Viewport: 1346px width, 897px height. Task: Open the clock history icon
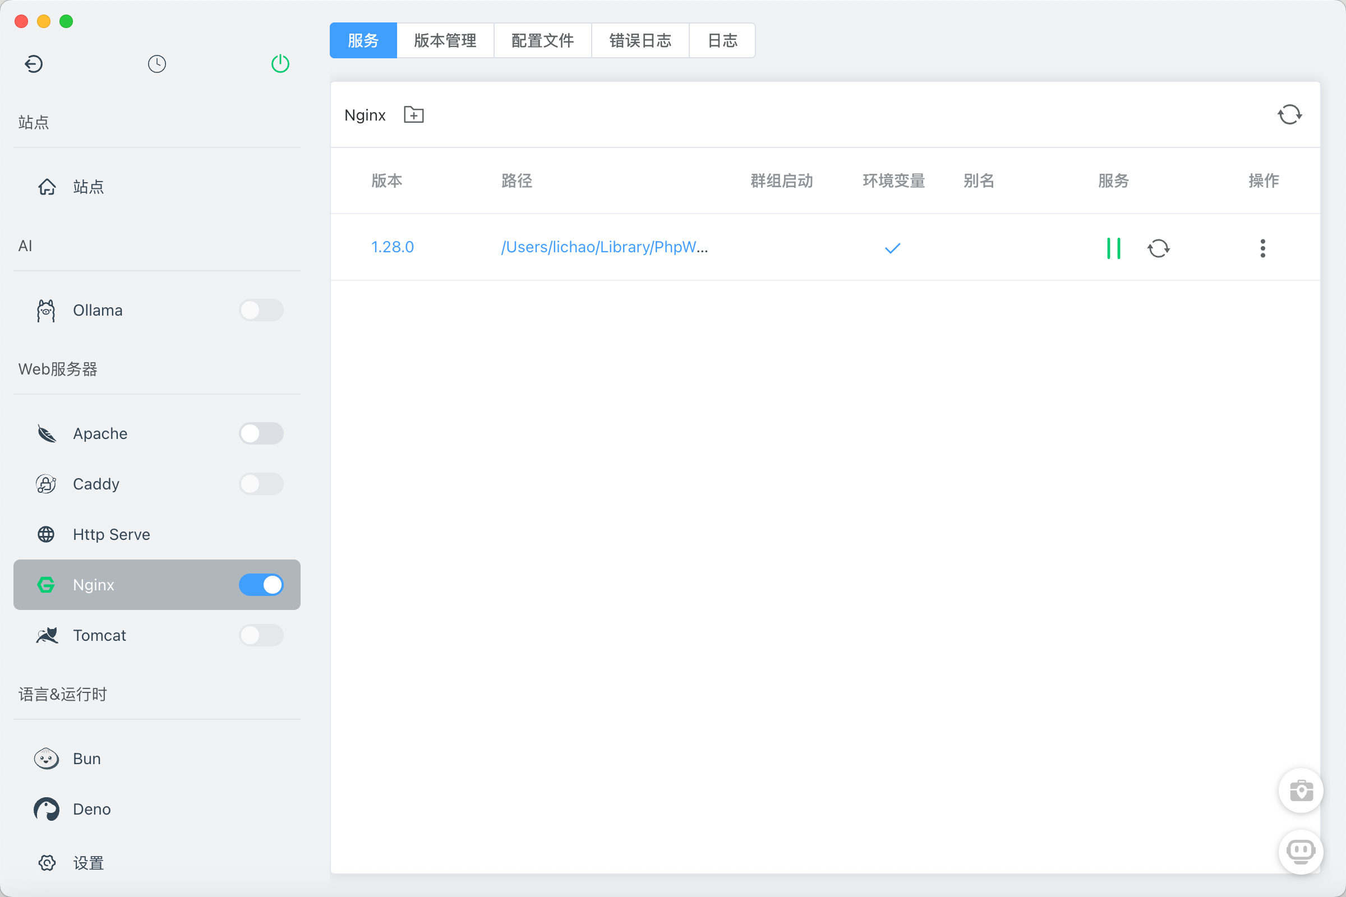coord(157,63)
